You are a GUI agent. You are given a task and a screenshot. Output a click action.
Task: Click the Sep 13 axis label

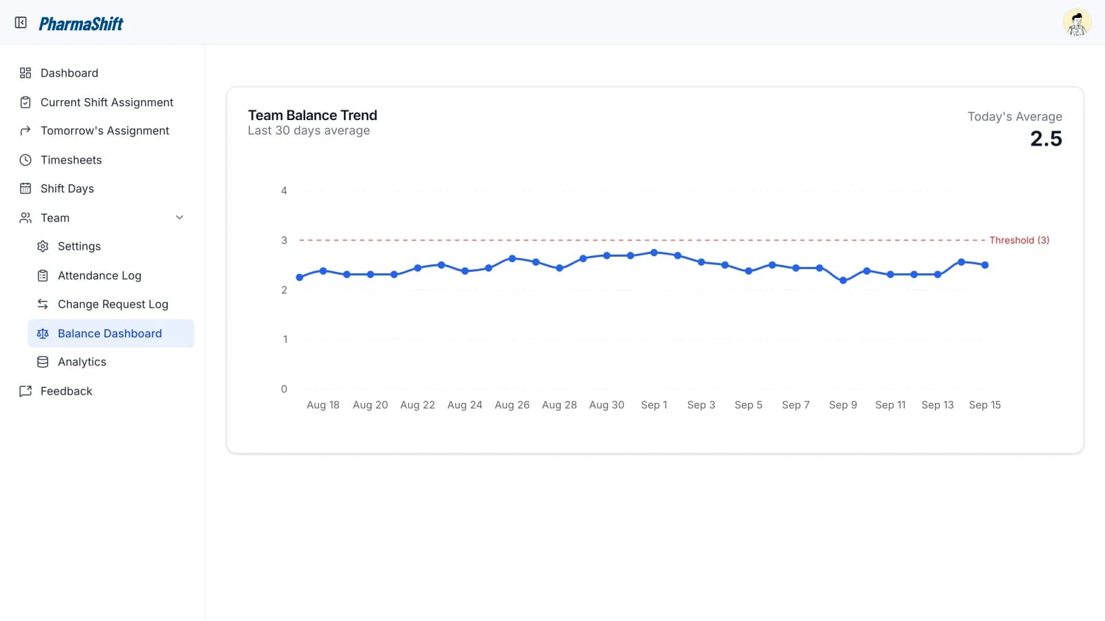937,405
